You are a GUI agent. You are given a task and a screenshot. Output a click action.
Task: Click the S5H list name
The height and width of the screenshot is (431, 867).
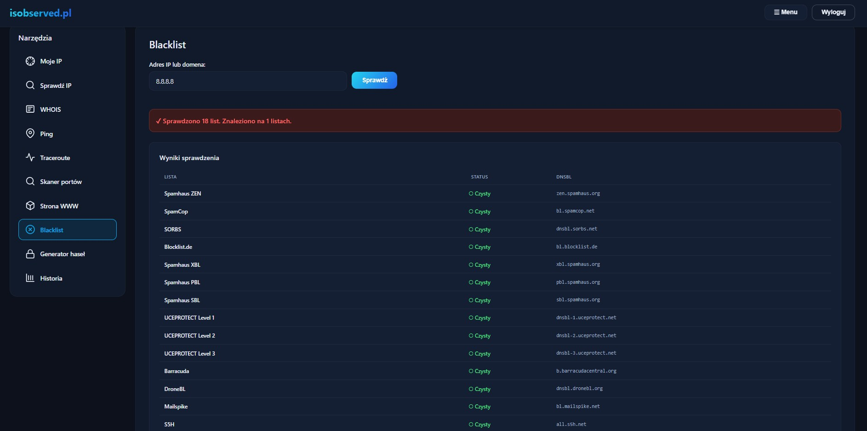[x=169, y=425]
